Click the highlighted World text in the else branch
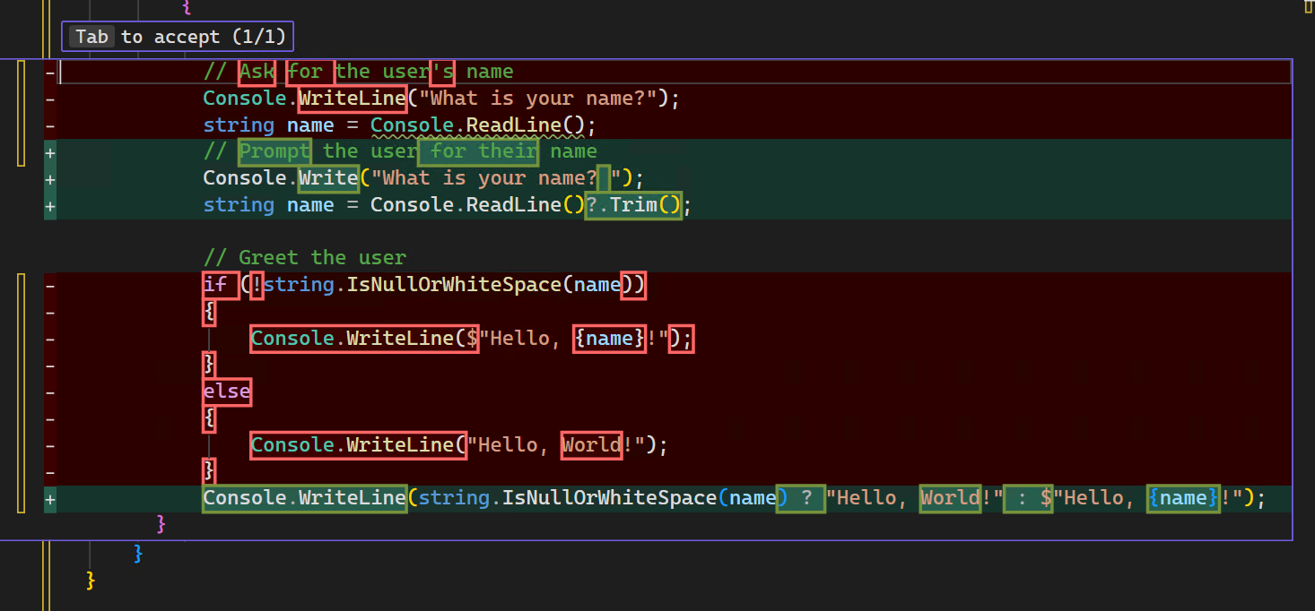1315x611 pixels. click(x=591, y=444)
